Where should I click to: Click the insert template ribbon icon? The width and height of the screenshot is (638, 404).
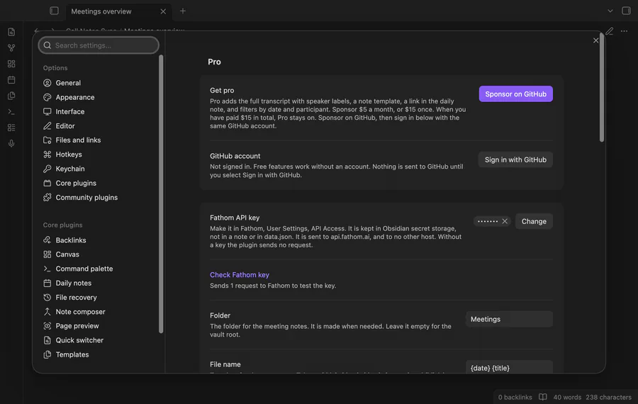11,96
